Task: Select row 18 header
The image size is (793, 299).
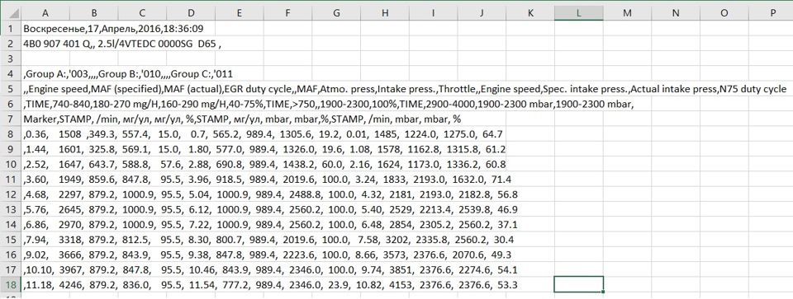Action: (x=10, y=285)
